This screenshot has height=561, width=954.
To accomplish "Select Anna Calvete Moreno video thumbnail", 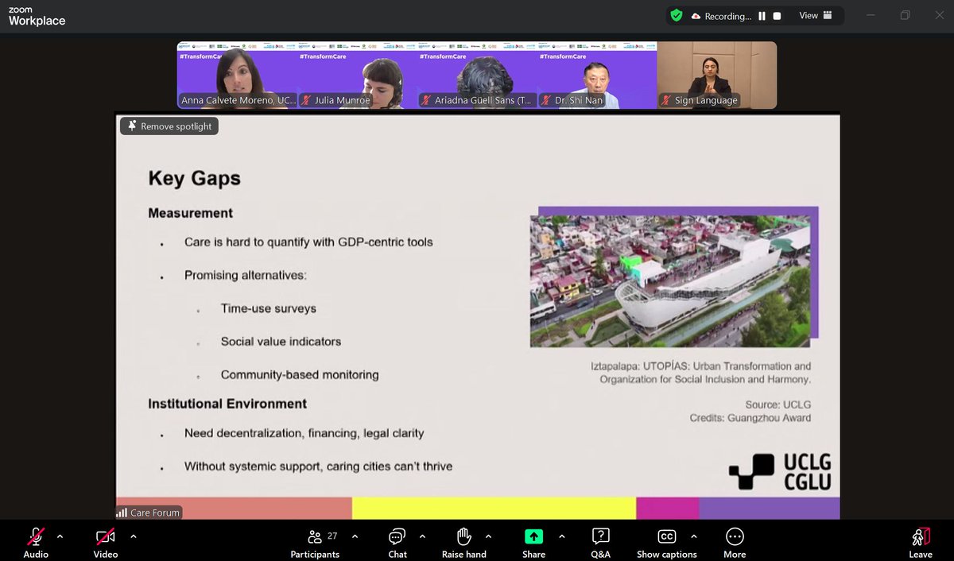I will 237,75.
